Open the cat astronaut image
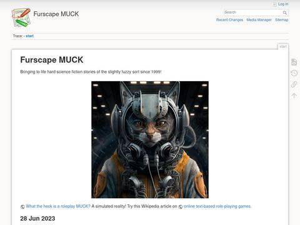Image resolution: width=300 pixels, height=225 pixels. tap(150, 139)
